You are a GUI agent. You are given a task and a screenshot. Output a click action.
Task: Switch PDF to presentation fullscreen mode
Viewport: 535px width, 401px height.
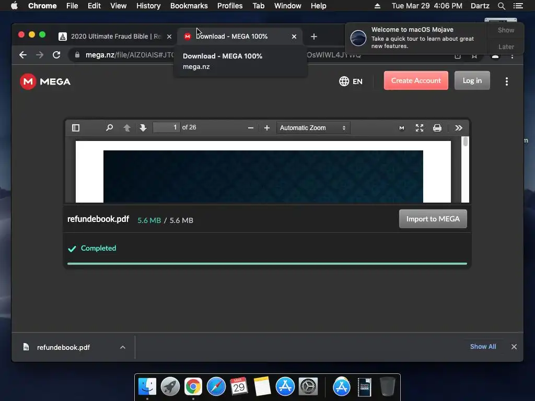click(x=420, y=128)
